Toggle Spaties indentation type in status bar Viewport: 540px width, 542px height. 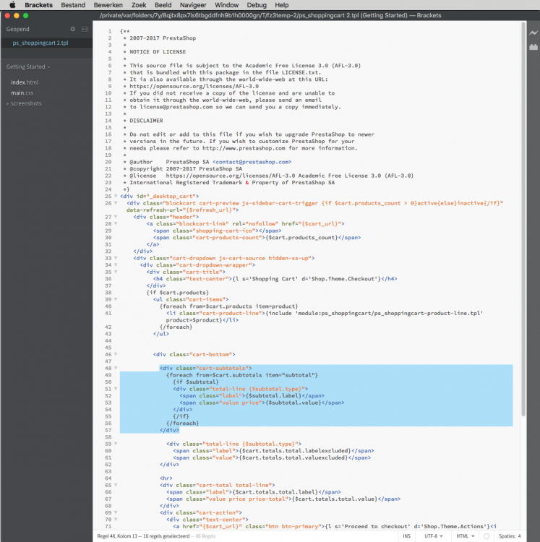point(507,536)
